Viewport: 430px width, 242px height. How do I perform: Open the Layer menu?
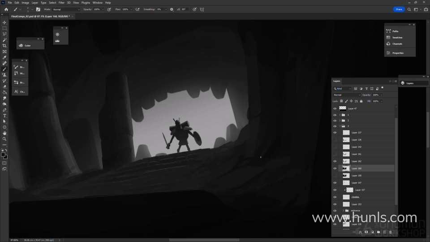coord(35,3)
